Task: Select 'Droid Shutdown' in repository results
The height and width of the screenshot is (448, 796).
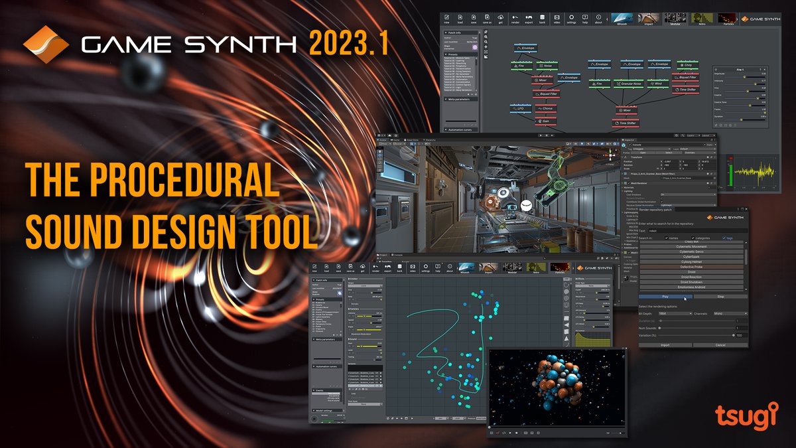Action: coord(691,282)
